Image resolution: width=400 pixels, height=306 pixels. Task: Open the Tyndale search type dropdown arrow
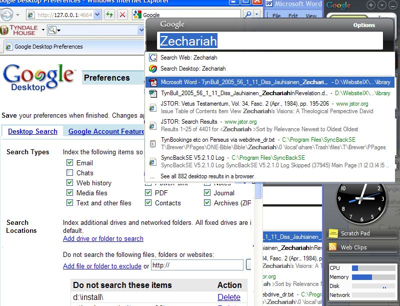(59, 31)
